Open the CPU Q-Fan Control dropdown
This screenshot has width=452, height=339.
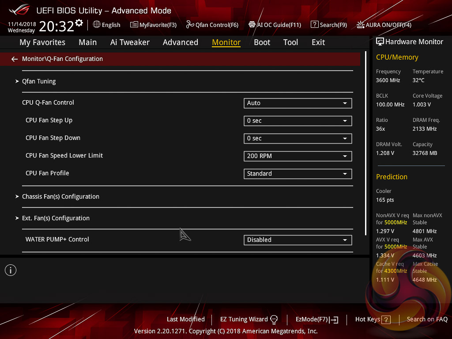[x=298, y=103]
